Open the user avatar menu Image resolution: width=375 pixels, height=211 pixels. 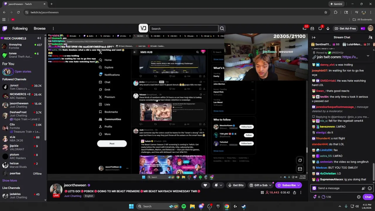(370, 28)
